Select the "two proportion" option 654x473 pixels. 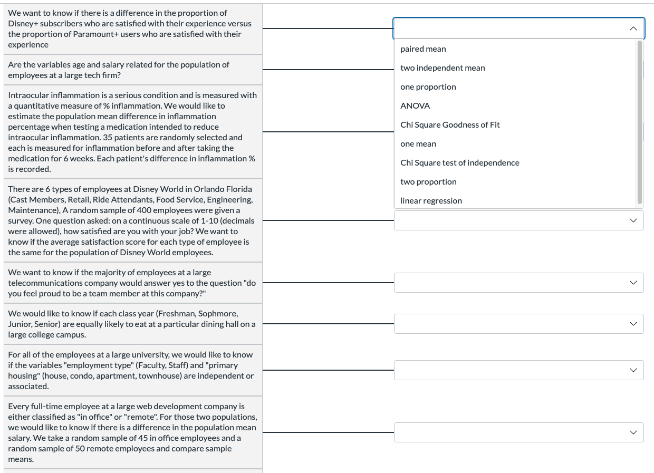[428, 181]
